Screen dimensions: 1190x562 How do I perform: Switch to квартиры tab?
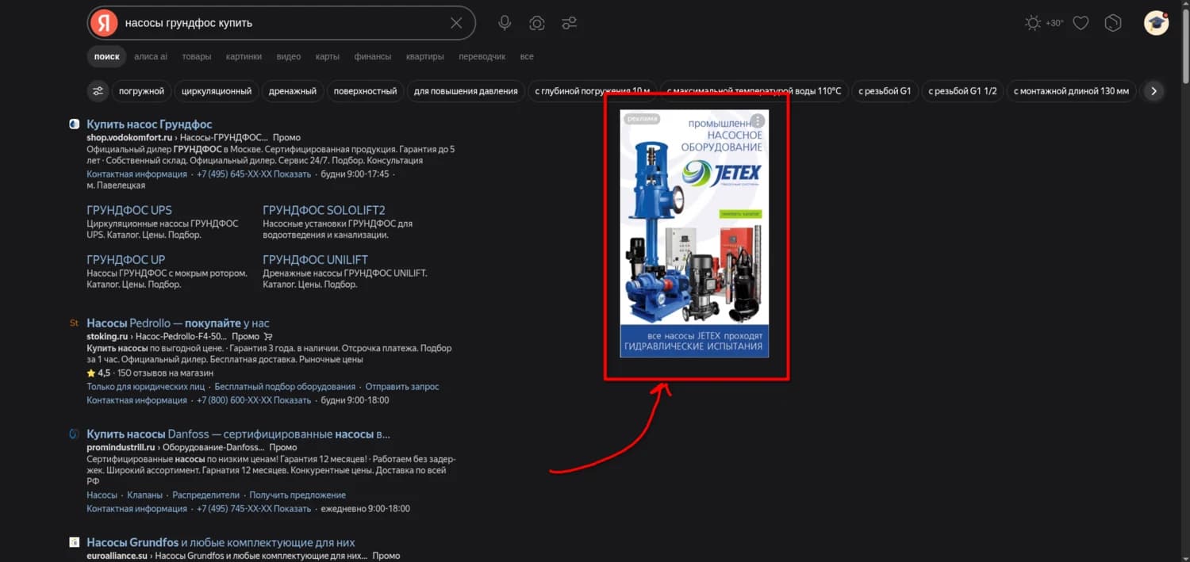[425, 56]
